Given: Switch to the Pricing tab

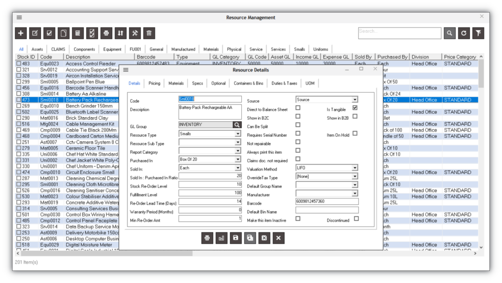Looking at the screenshot, I should tap(154, 83).
